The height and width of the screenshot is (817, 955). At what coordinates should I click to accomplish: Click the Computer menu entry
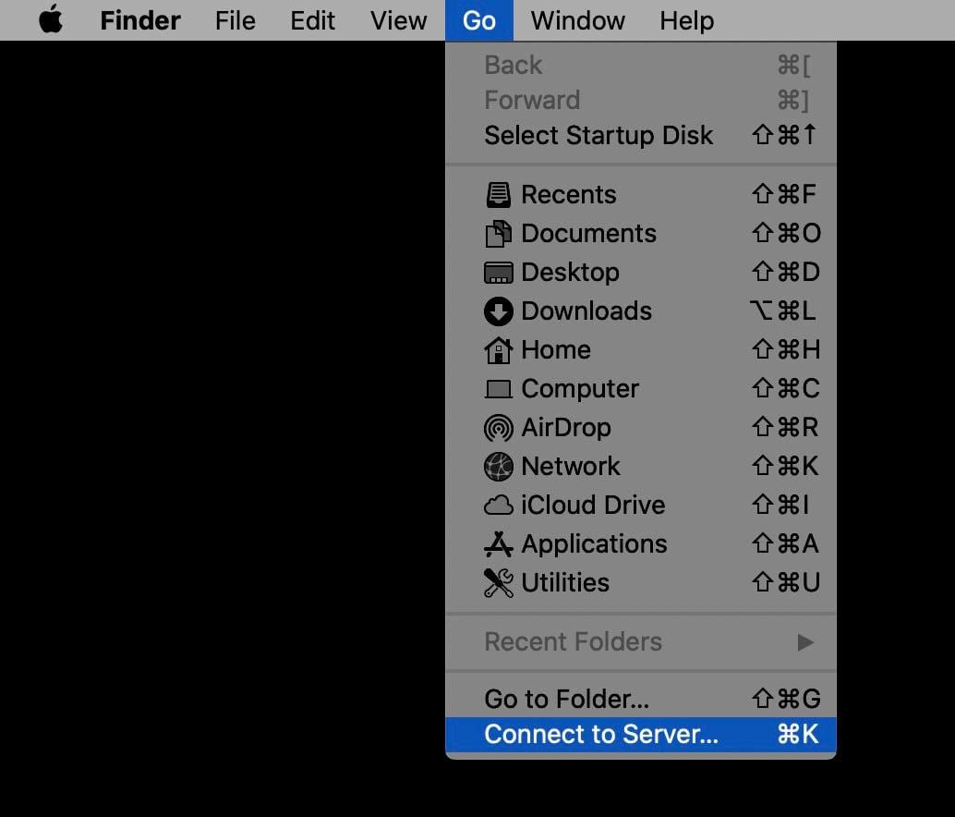pos(580,388)
